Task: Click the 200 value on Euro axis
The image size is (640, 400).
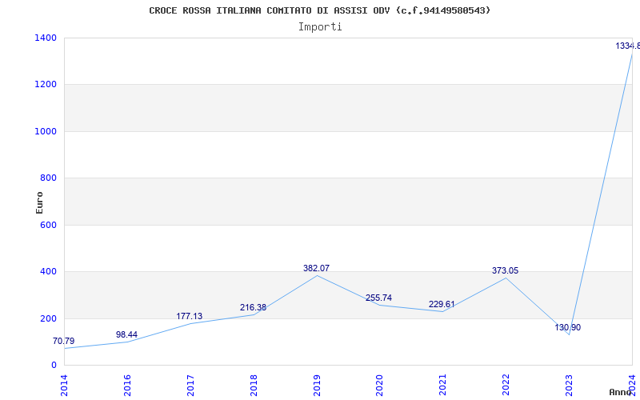Action: pyautogui.click(x=48, y=318)
